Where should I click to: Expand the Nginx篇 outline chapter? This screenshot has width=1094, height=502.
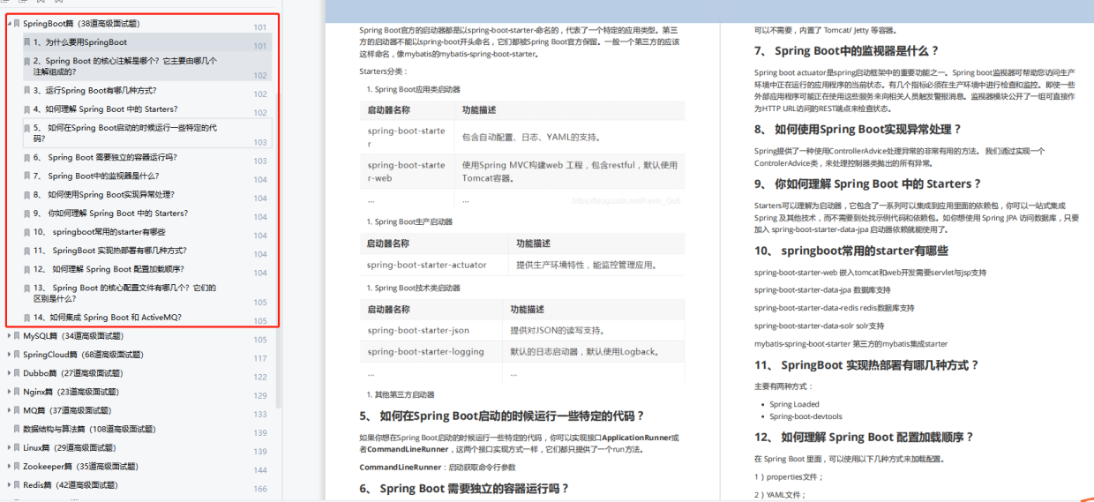click(9, 392)
